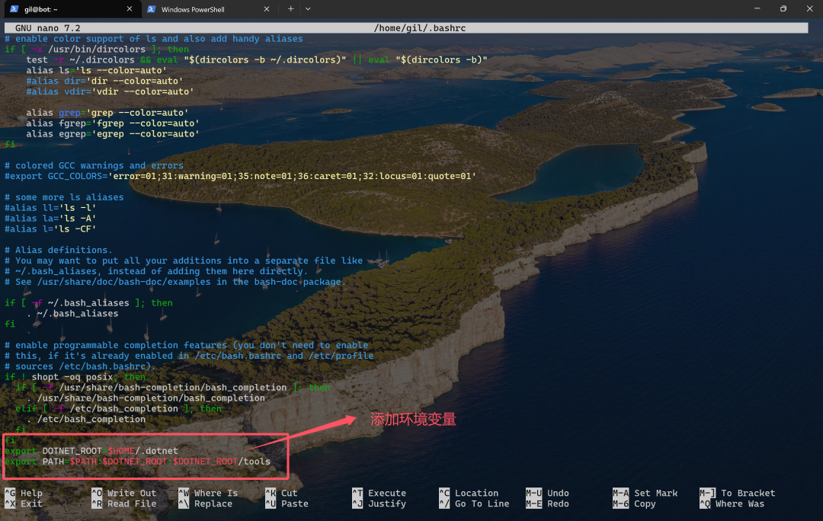Viewport: 823px width, 521px height.
Task: Click the ^R Read File shortcut
Action: pyautogui.click(x=124, y=503)
